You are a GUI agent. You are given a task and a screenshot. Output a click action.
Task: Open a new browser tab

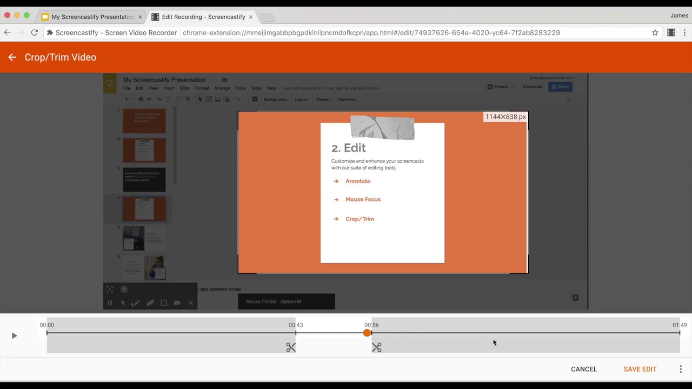[267, 17]
